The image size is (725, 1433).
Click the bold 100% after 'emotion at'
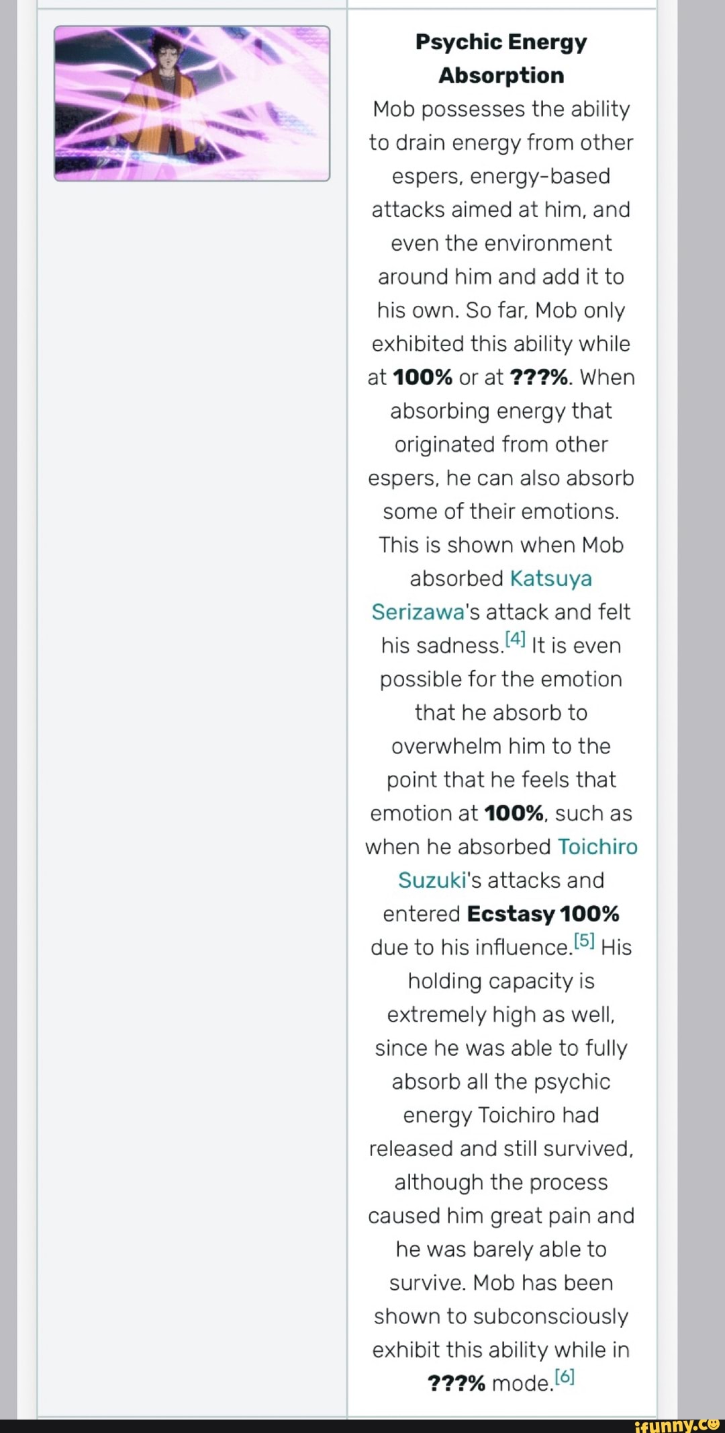(514, 813)
